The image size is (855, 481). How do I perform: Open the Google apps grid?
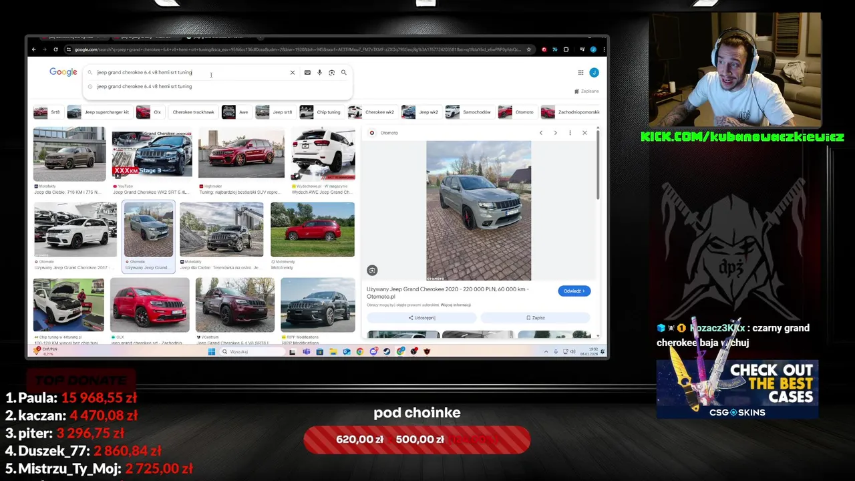[580, 72]
